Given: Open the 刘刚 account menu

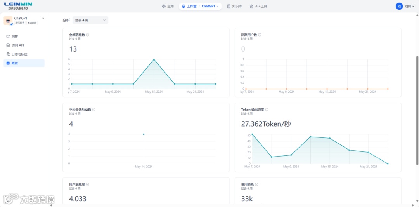Looking at the screenshot, I should tap(405, 6).
